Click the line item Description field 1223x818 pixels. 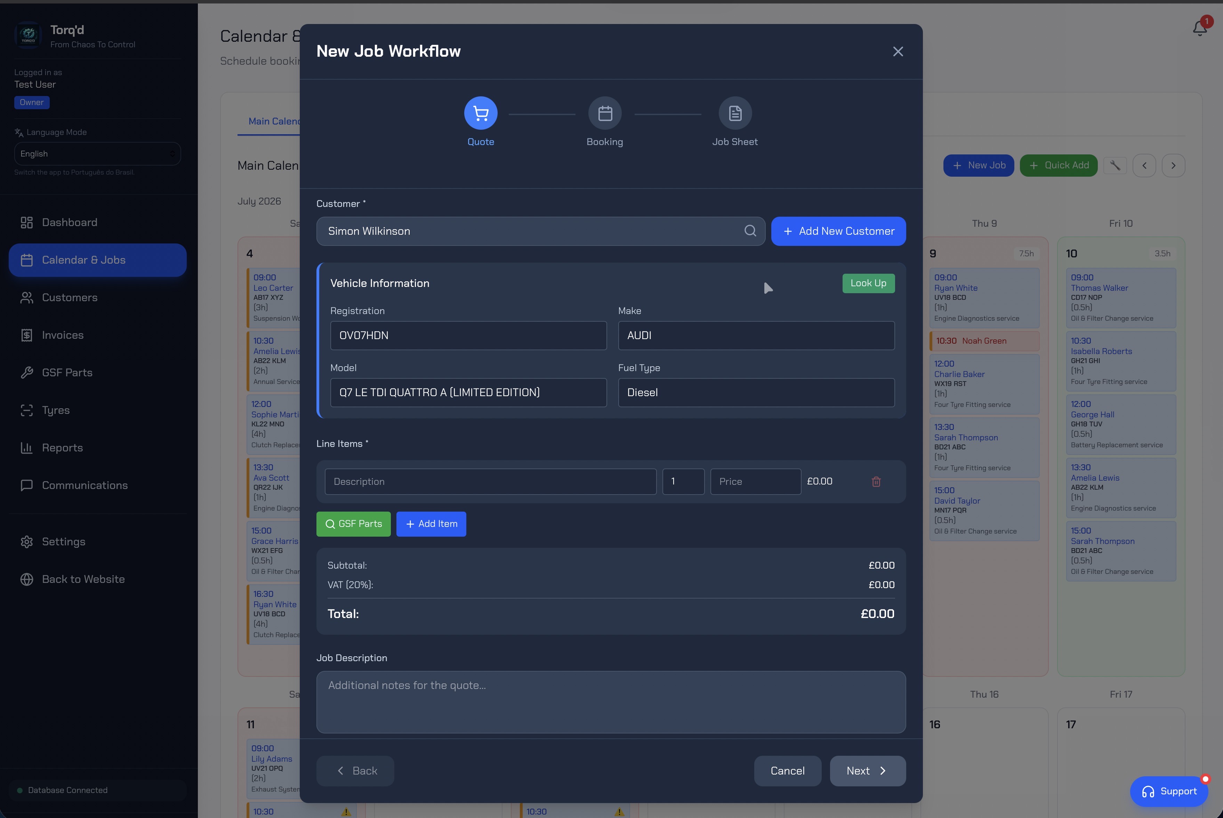(490, 481)
